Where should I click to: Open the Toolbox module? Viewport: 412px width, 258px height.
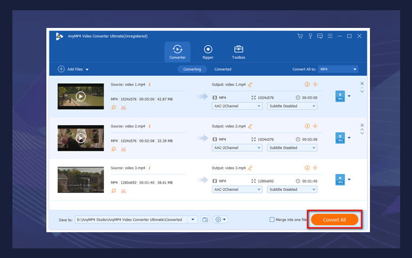[x=238, y=52]
